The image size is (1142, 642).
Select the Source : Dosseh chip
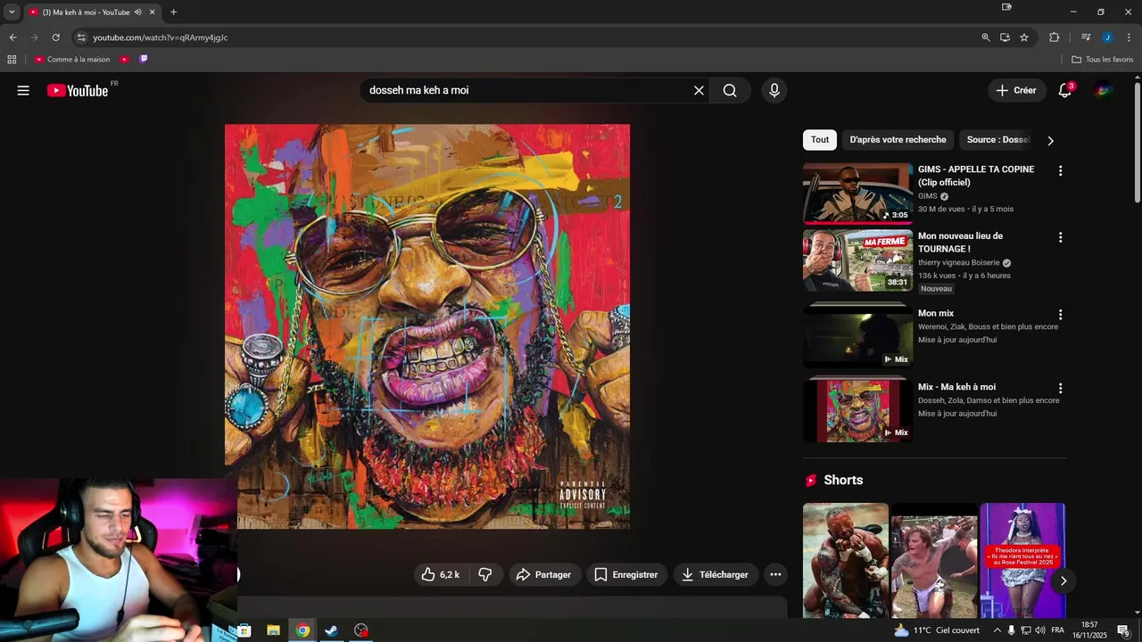pyautogui.click(x=997, y=140)
